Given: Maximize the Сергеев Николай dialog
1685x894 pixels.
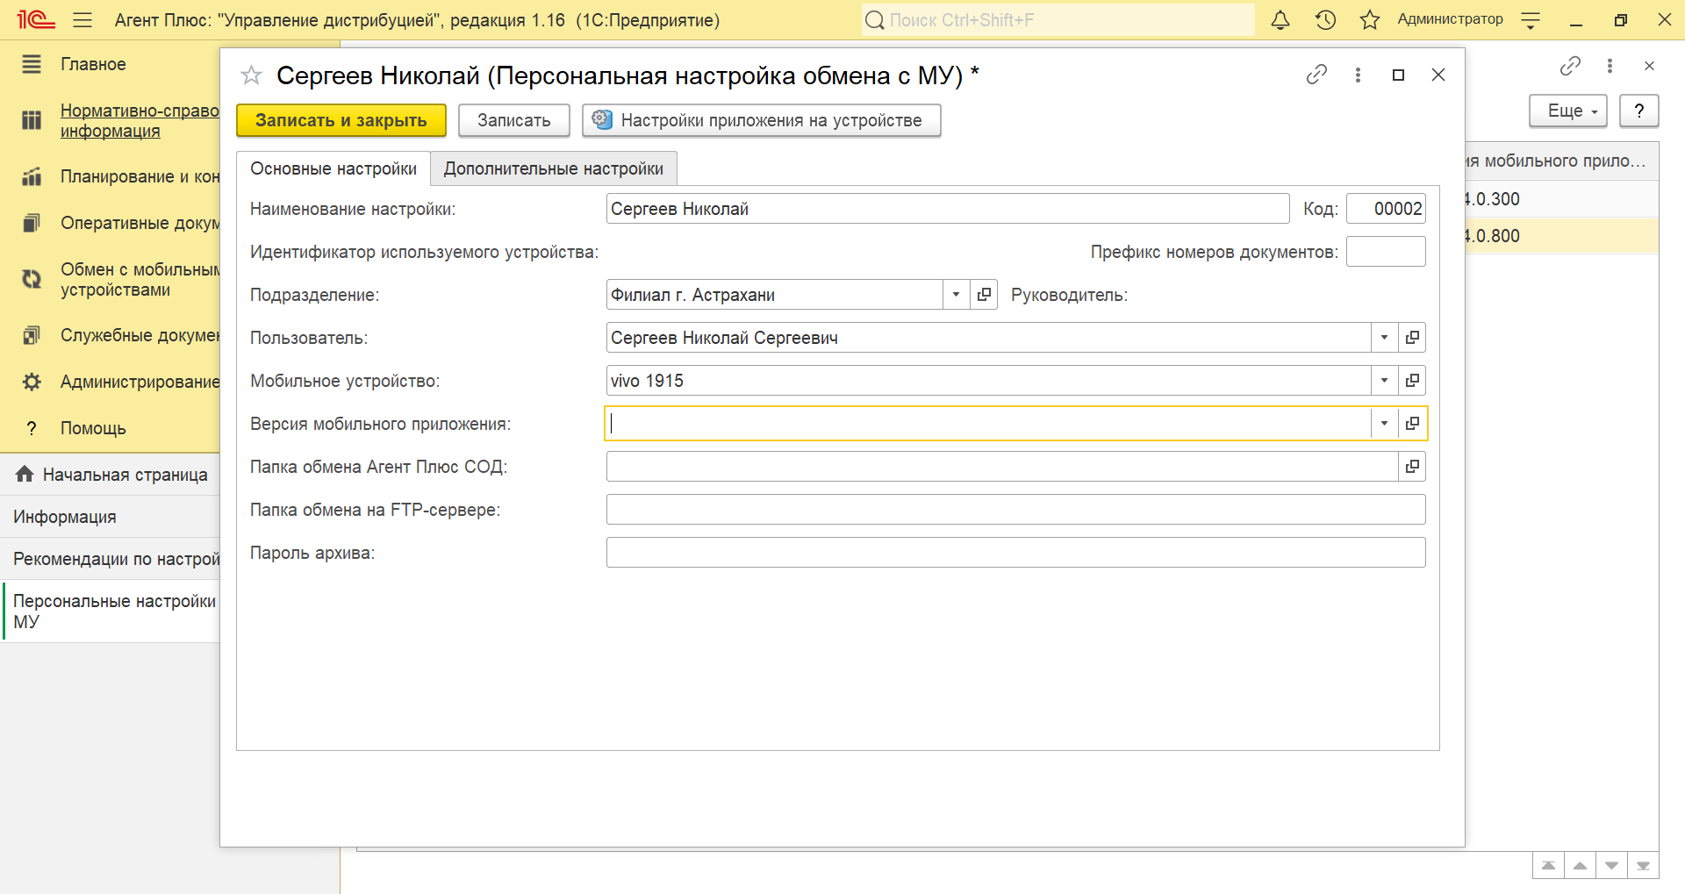Looking at the screenshot, I should [1399, 75].
